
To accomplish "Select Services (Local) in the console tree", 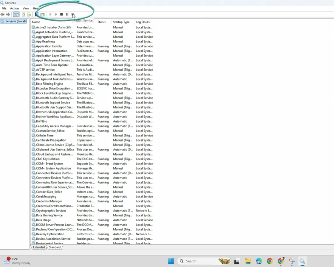I will (x=14, y=21).
